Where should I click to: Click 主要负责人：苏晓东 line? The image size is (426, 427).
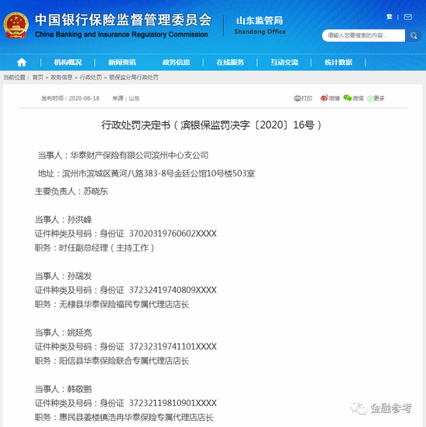[x=71, y=191]
